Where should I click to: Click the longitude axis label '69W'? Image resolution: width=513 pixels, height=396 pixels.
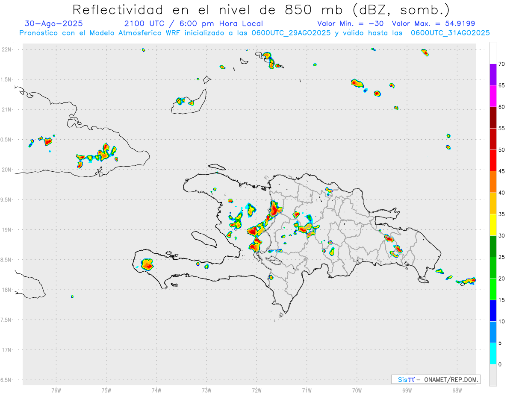pos(407,390)
